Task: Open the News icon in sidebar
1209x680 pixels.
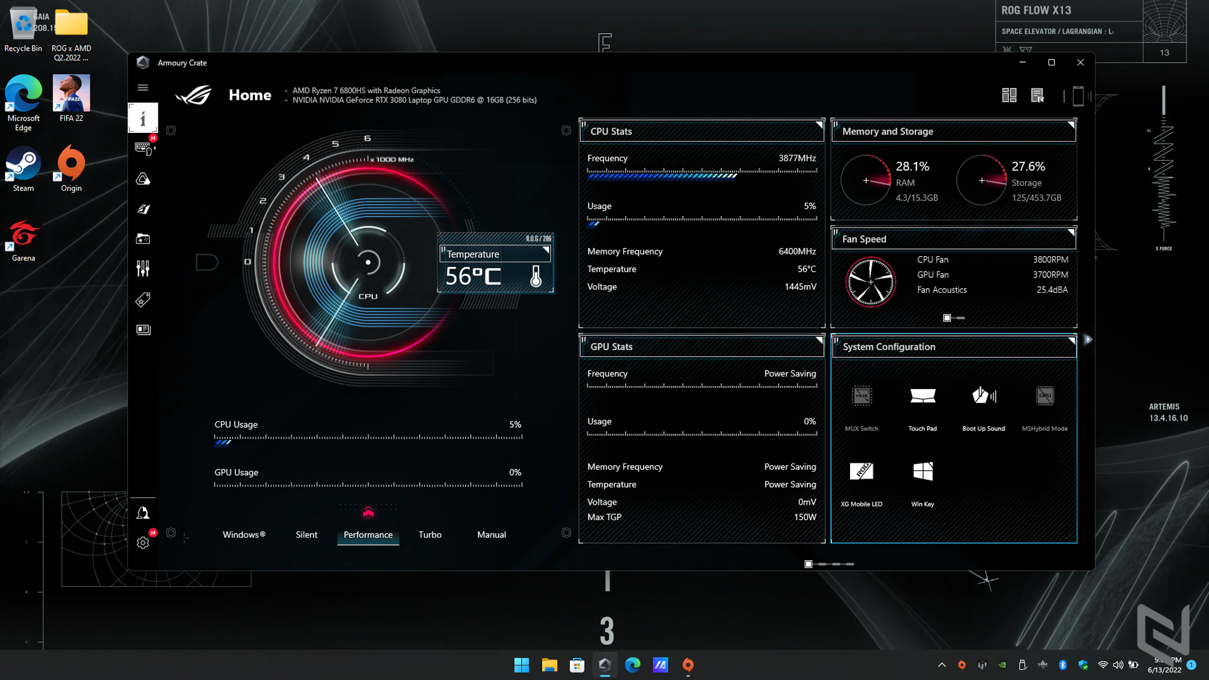Action: click(x=143, y=329)
